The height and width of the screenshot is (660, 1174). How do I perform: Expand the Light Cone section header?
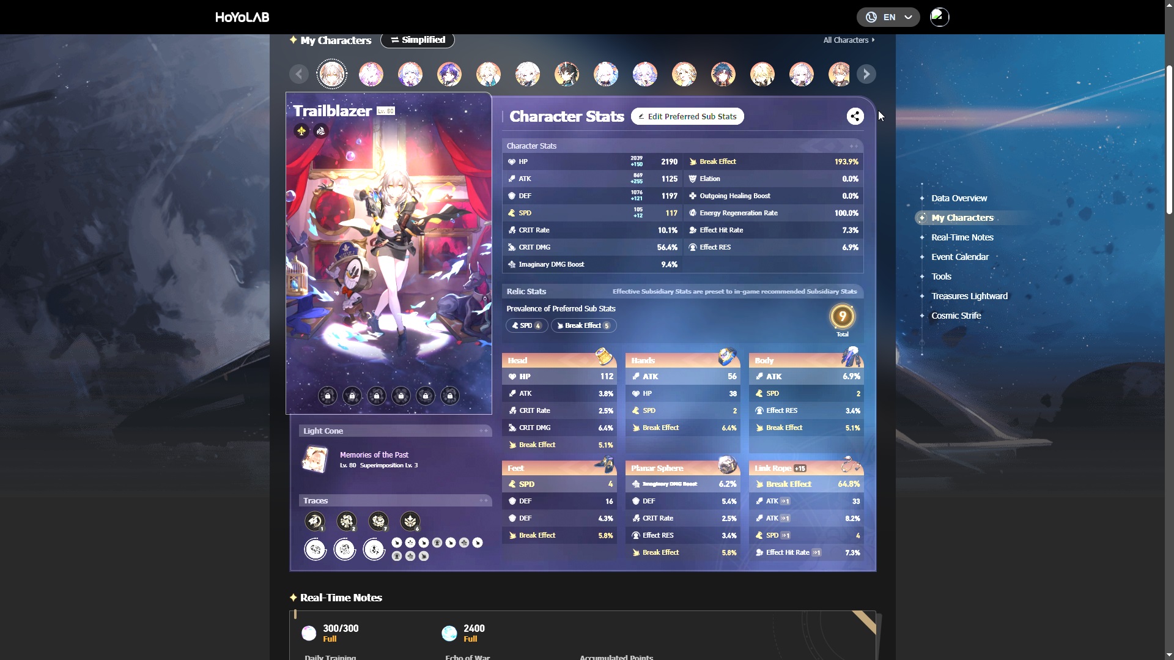[x=484, y=431]
